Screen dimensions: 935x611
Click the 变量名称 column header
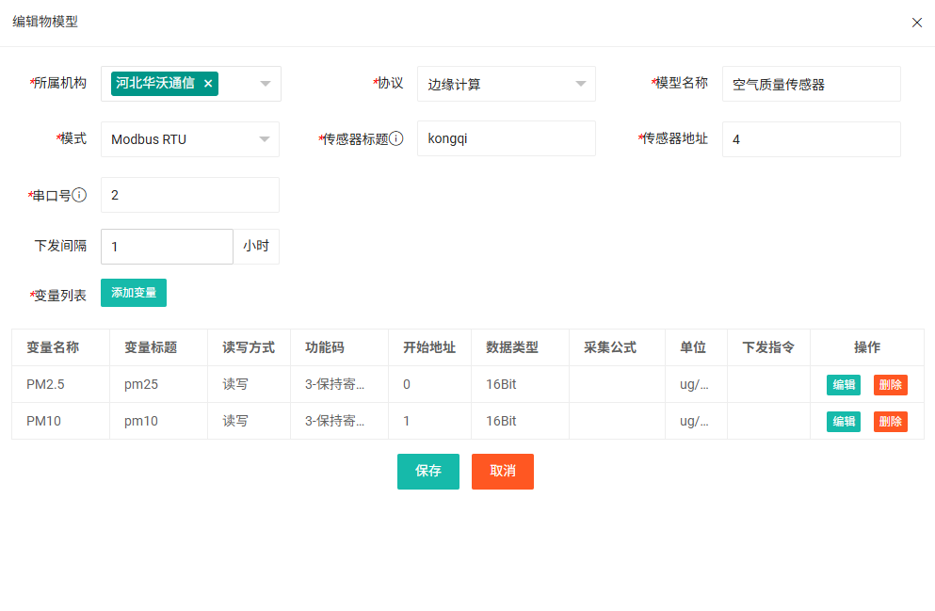[x=53, y=347]
